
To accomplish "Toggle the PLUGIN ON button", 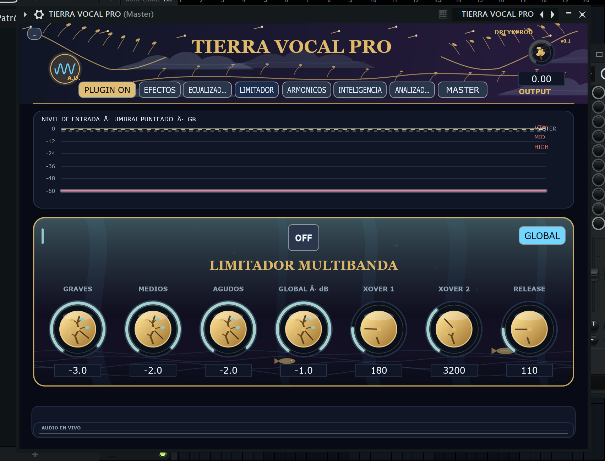I will (x=107, y=90).
